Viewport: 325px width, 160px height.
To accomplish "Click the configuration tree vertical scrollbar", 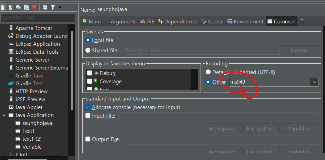I will point(72,71).
